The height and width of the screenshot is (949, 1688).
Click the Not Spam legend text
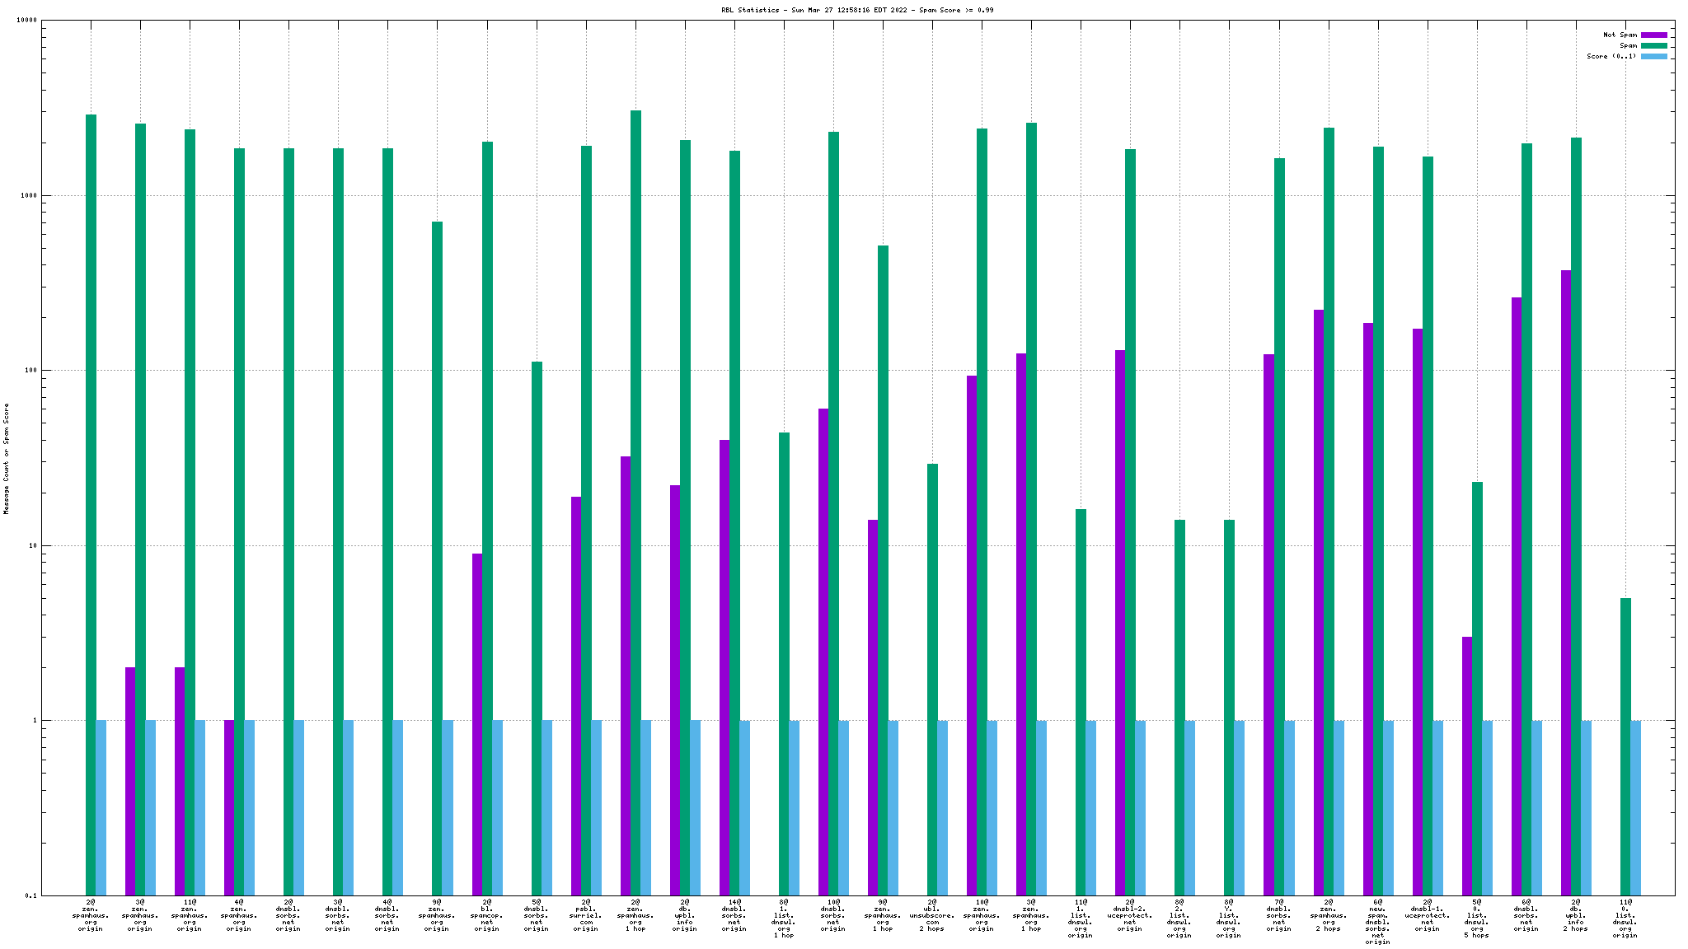[x=1620, y=35]
